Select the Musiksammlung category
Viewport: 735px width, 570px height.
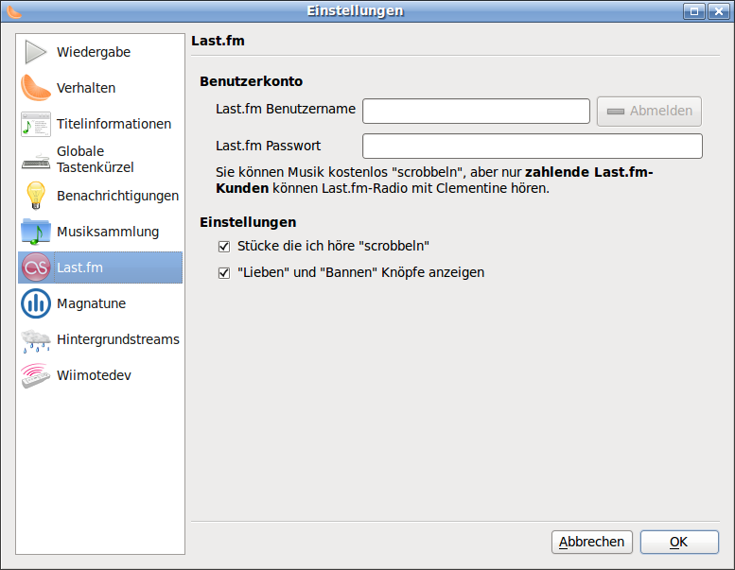100,232
